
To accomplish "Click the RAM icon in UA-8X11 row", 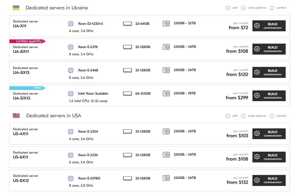I will click(128, 47).
